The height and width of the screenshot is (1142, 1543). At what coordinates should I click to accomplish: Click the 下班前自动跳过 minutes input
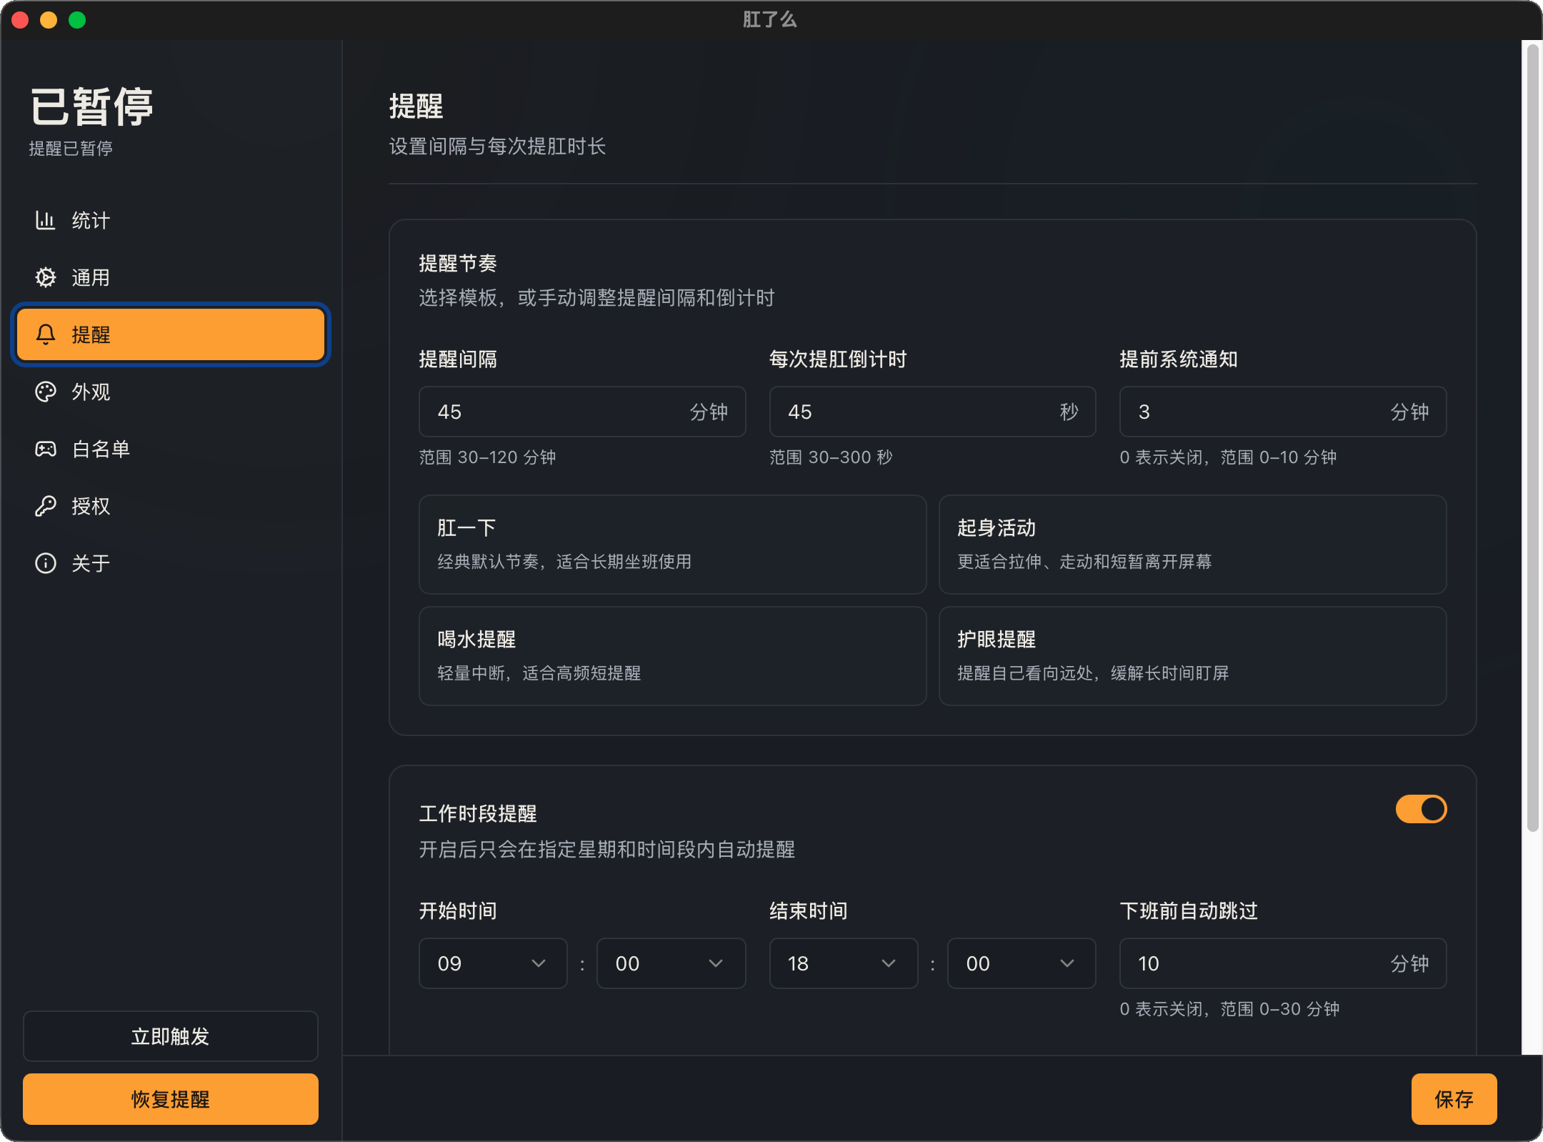tap(1283, 963)
